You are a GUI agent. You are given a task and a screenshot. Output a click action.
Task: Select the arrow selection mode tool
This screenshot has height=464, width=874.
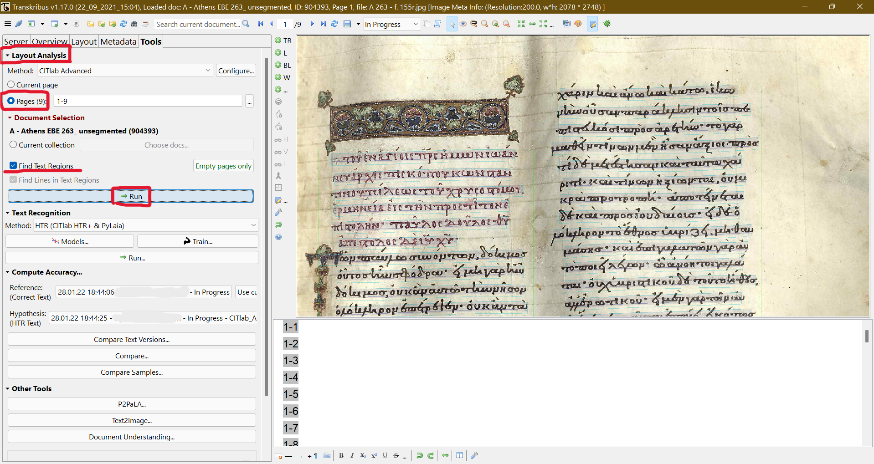pos(452,24)
